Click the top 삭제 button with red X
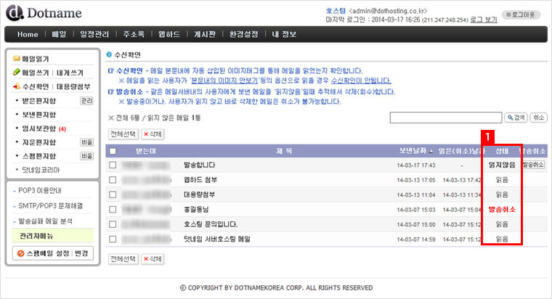552x299 pixels. tap(153, 134)
